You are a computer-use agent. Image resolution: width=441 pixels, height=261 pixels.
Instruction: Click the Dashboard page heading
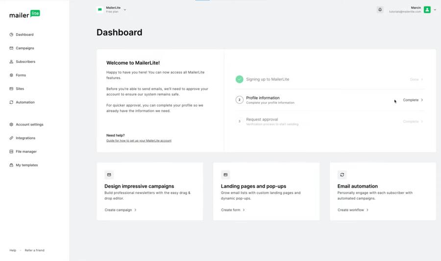[x=119, y=32]
